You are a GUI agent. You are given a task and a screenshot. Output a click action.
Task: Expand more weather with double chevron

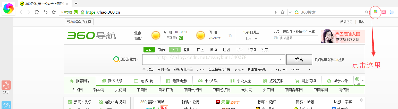pyautogui.click(x=230, y=36)
